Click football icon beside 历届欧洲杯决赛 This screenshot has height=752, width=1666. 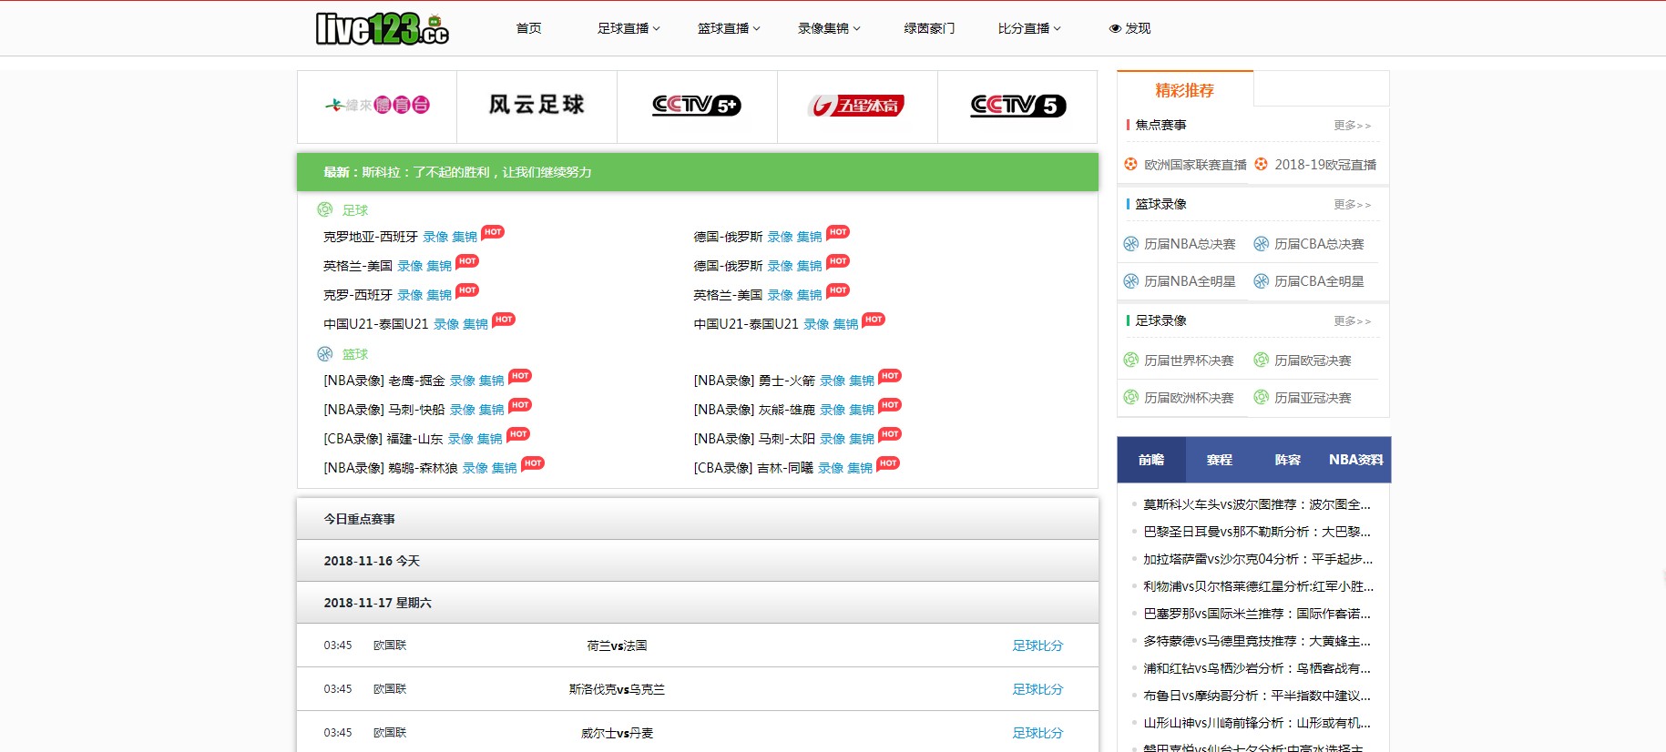[1130, 397]
